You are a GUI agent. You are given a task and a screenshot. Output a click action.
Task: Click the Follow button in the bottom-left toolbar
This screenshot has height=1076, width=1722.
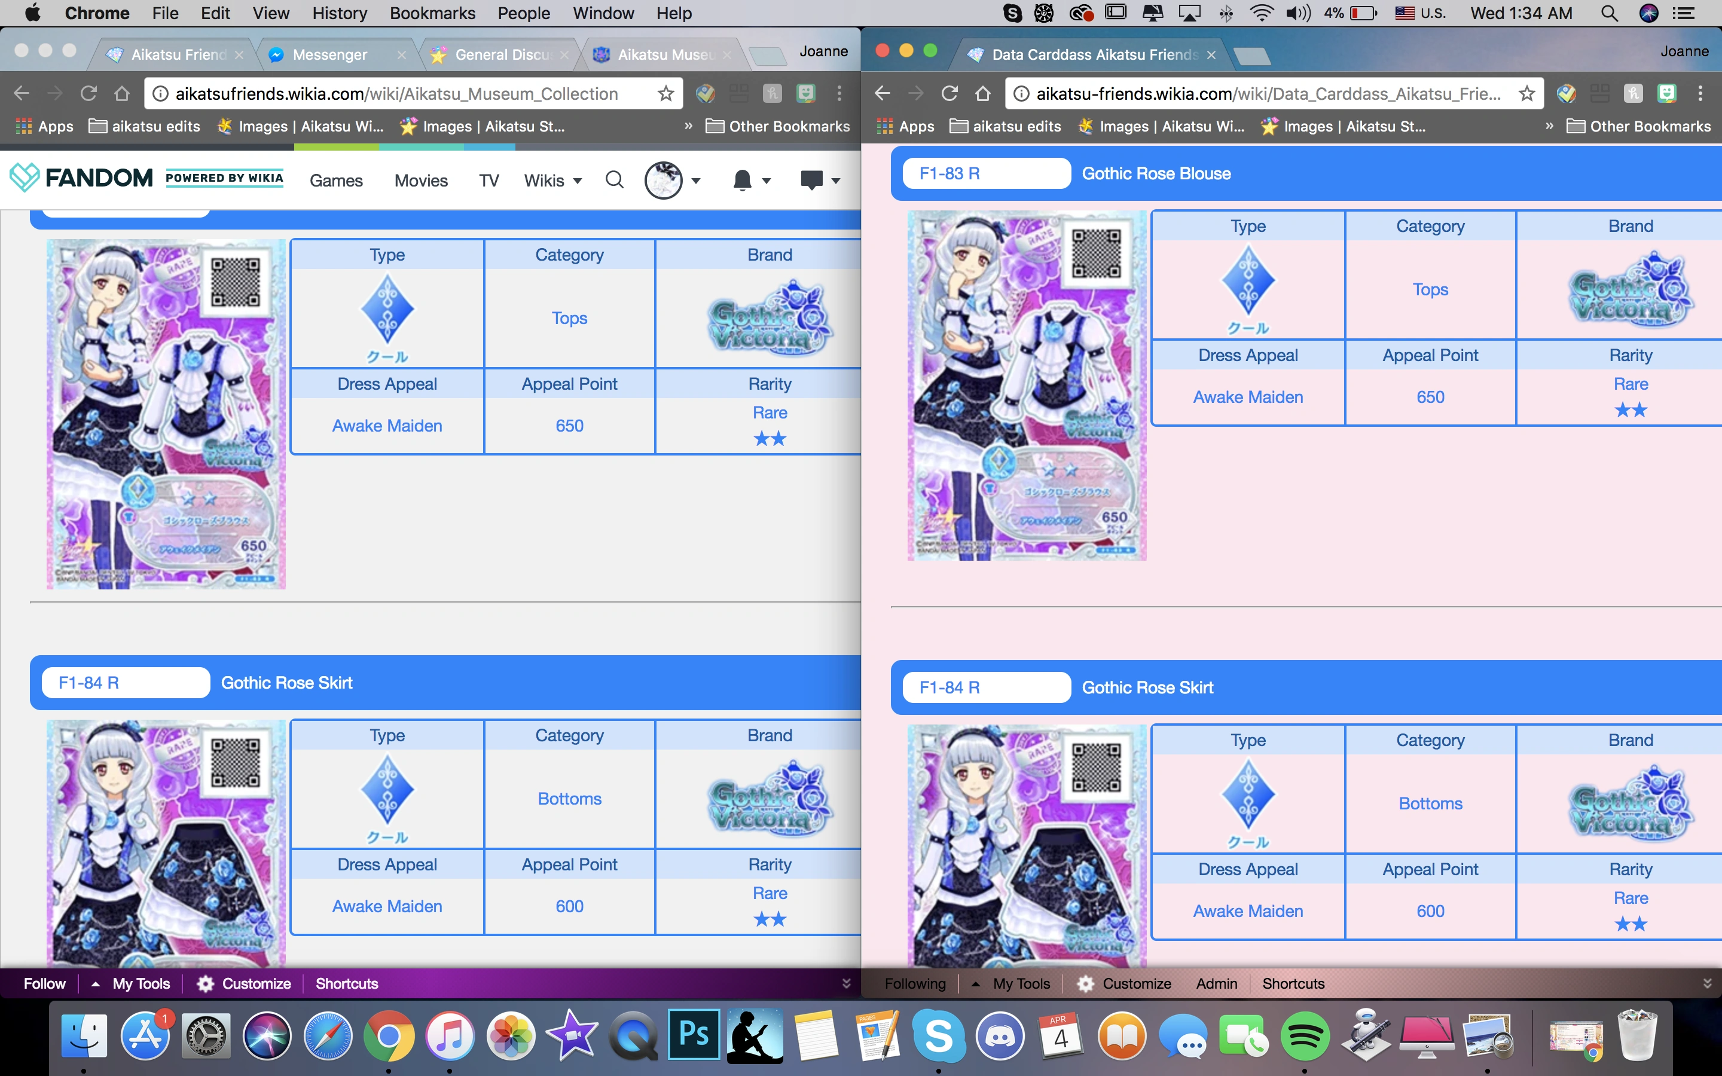click(x=44, y=983)
